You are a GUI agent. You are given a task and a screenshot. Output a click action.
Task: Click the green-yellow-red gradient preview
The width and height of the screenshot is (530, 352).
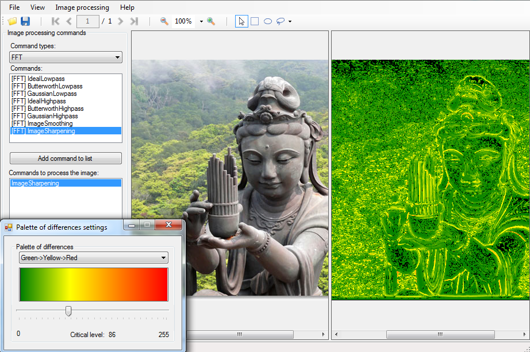click(94, 284)
